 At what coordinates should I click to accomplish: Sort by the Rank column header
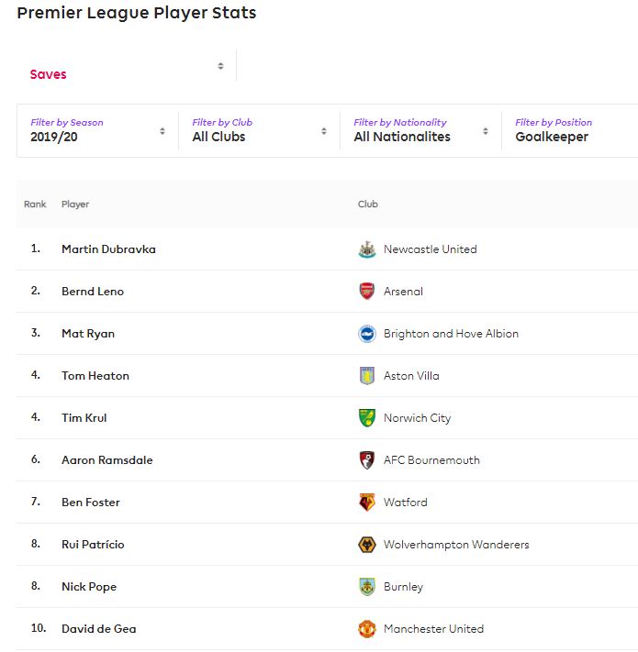(35, 204)
